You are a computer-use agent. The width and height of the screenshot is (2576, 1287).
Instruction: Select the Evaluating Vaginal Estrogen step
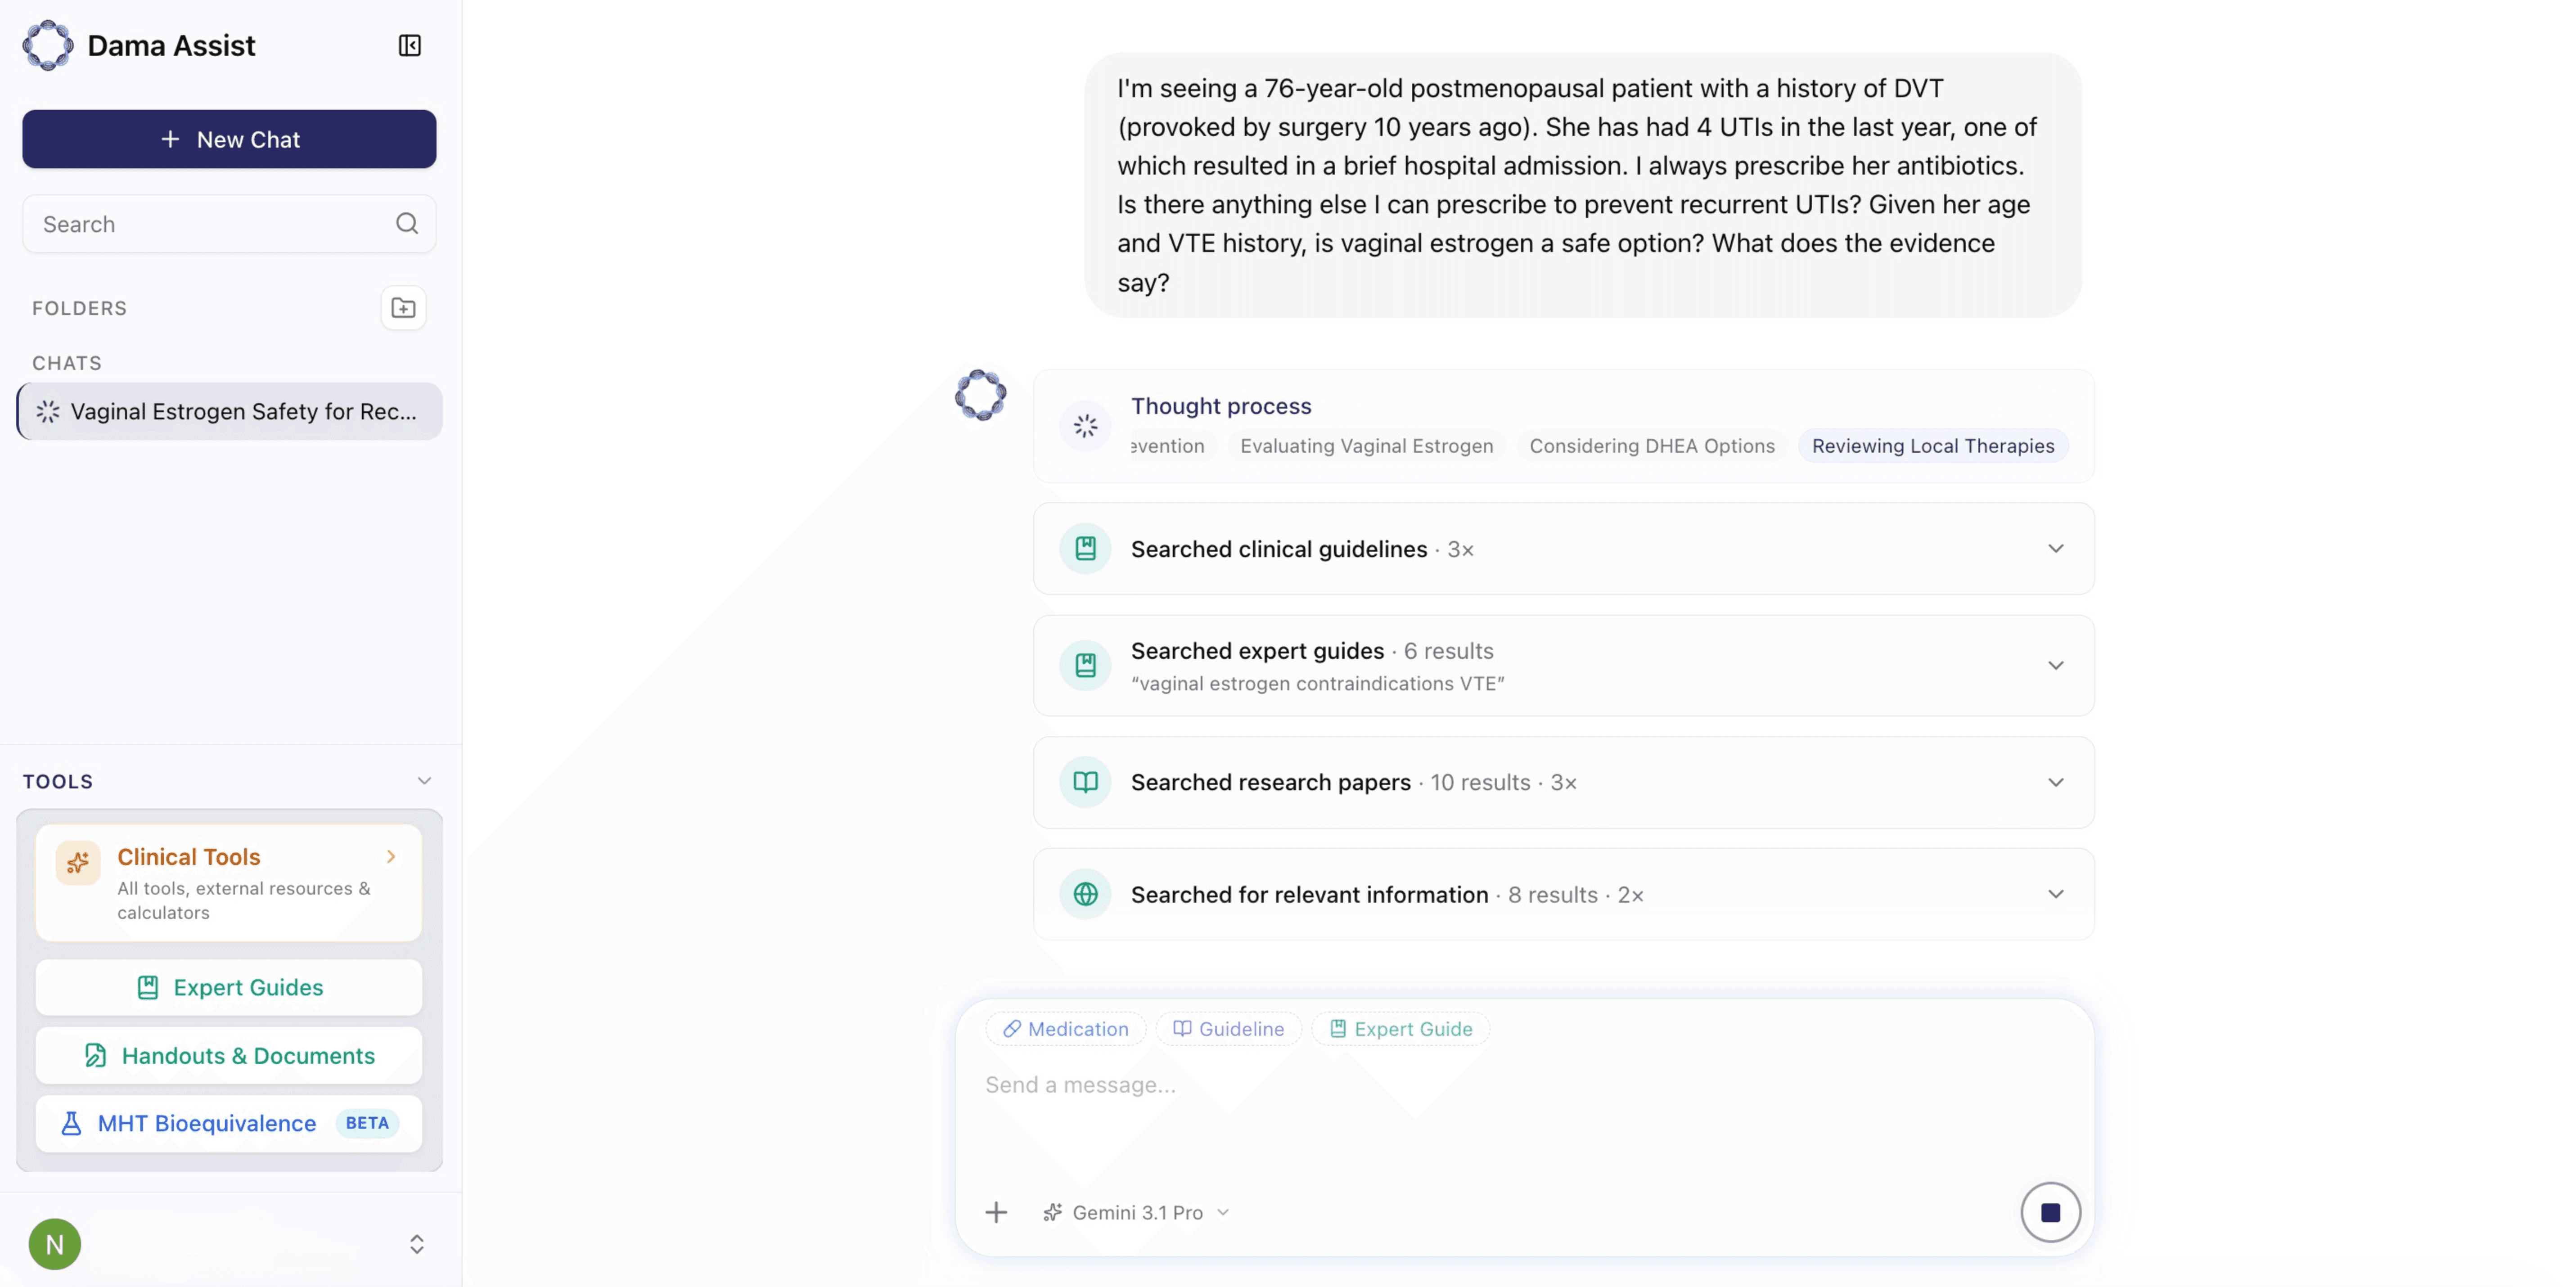[x=1367, y=446]
